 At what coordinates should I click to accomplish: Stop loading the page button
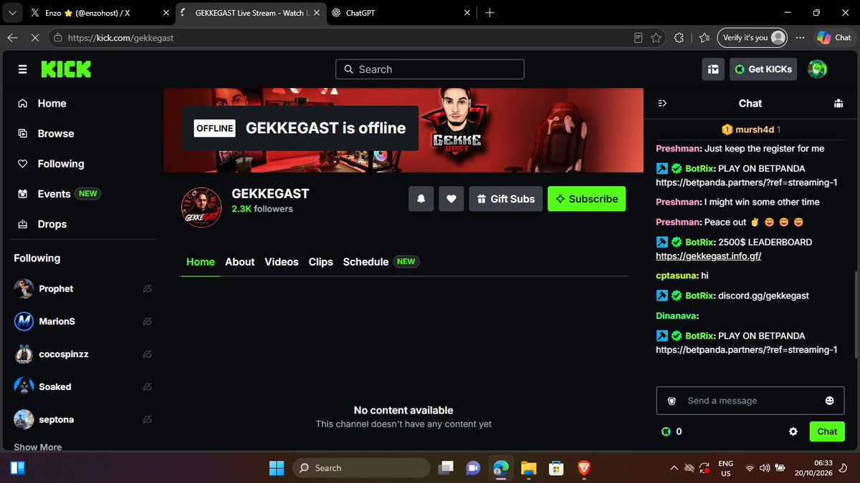[x=34, y=38]
